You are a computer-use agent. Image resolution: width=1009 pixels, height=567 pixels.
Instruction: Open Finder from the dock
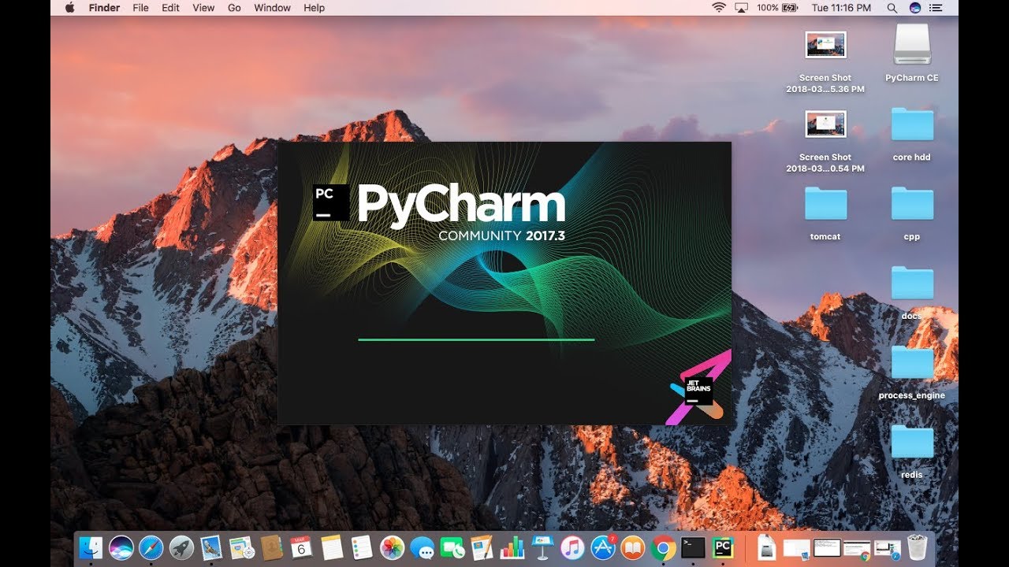91,547
